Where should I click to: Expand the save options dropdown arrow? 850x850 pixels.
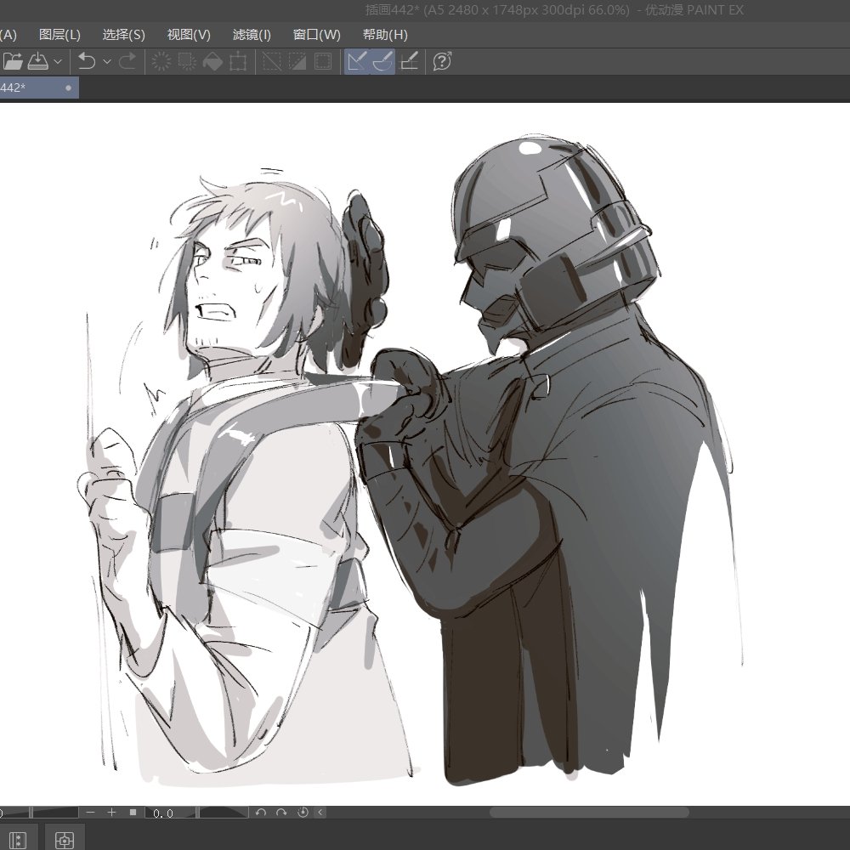(58, 61)
